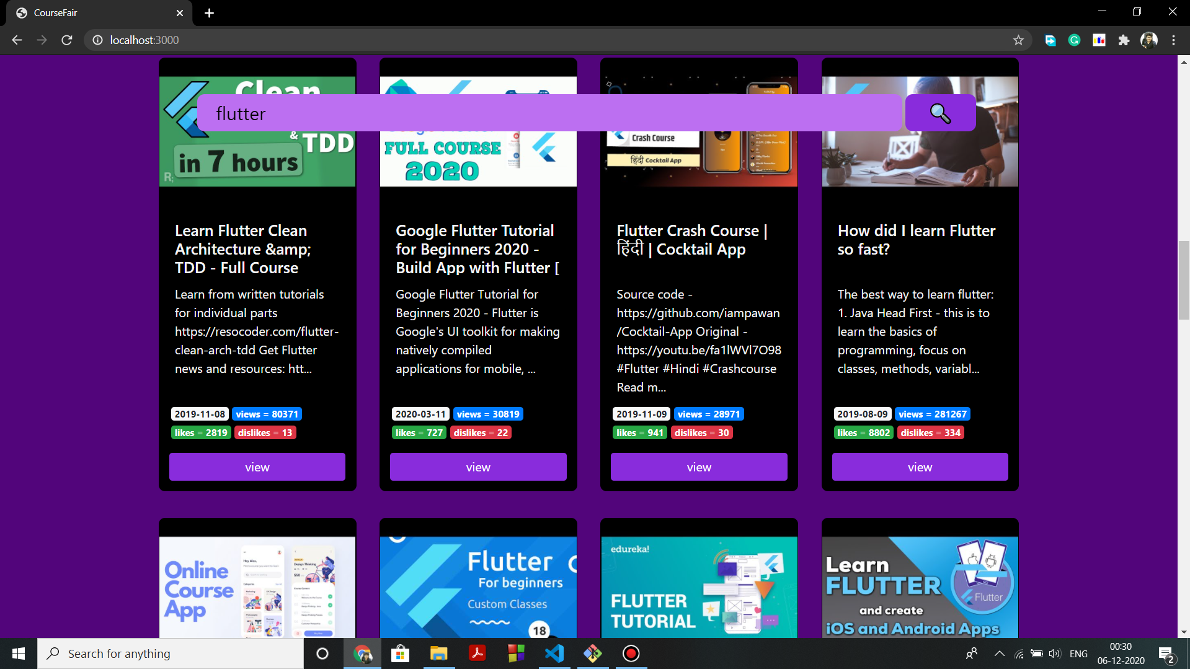
Task: View the Flutter Crash Course Cocktail App
Action: (x=699, y=467)
